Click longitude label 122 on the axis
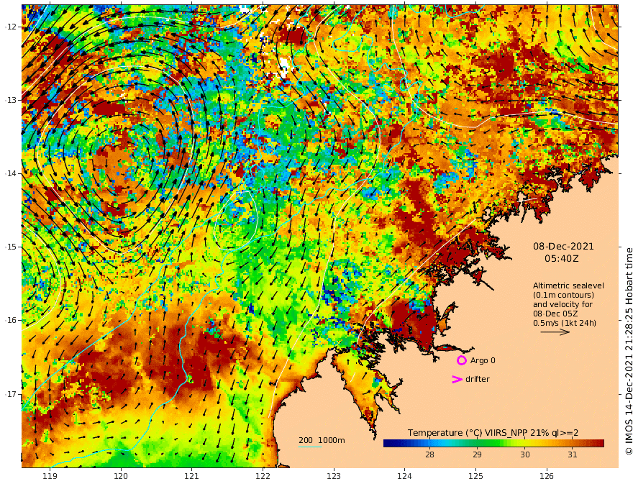Screen dimensions: 633x489 263,476
